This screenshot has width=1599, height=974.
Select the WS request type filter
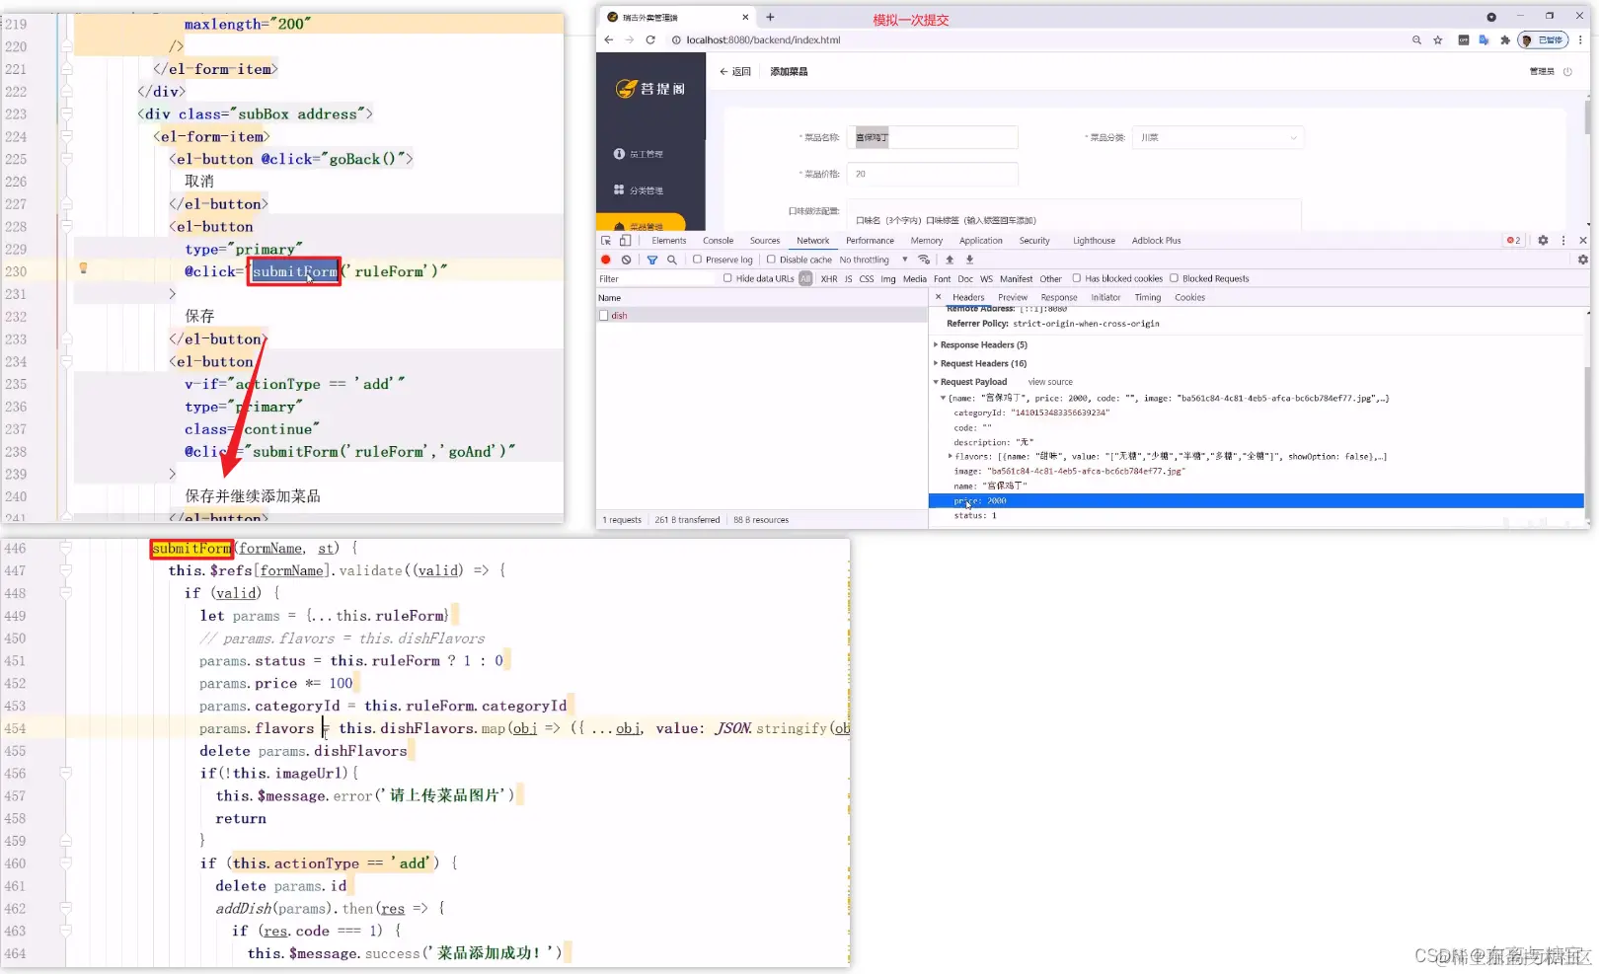coord(986,279)
